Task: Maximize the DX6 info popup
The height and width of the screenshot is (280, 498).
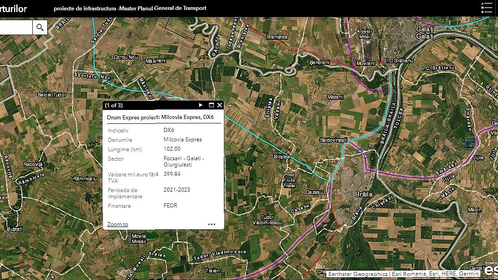Action: [211, 105]
